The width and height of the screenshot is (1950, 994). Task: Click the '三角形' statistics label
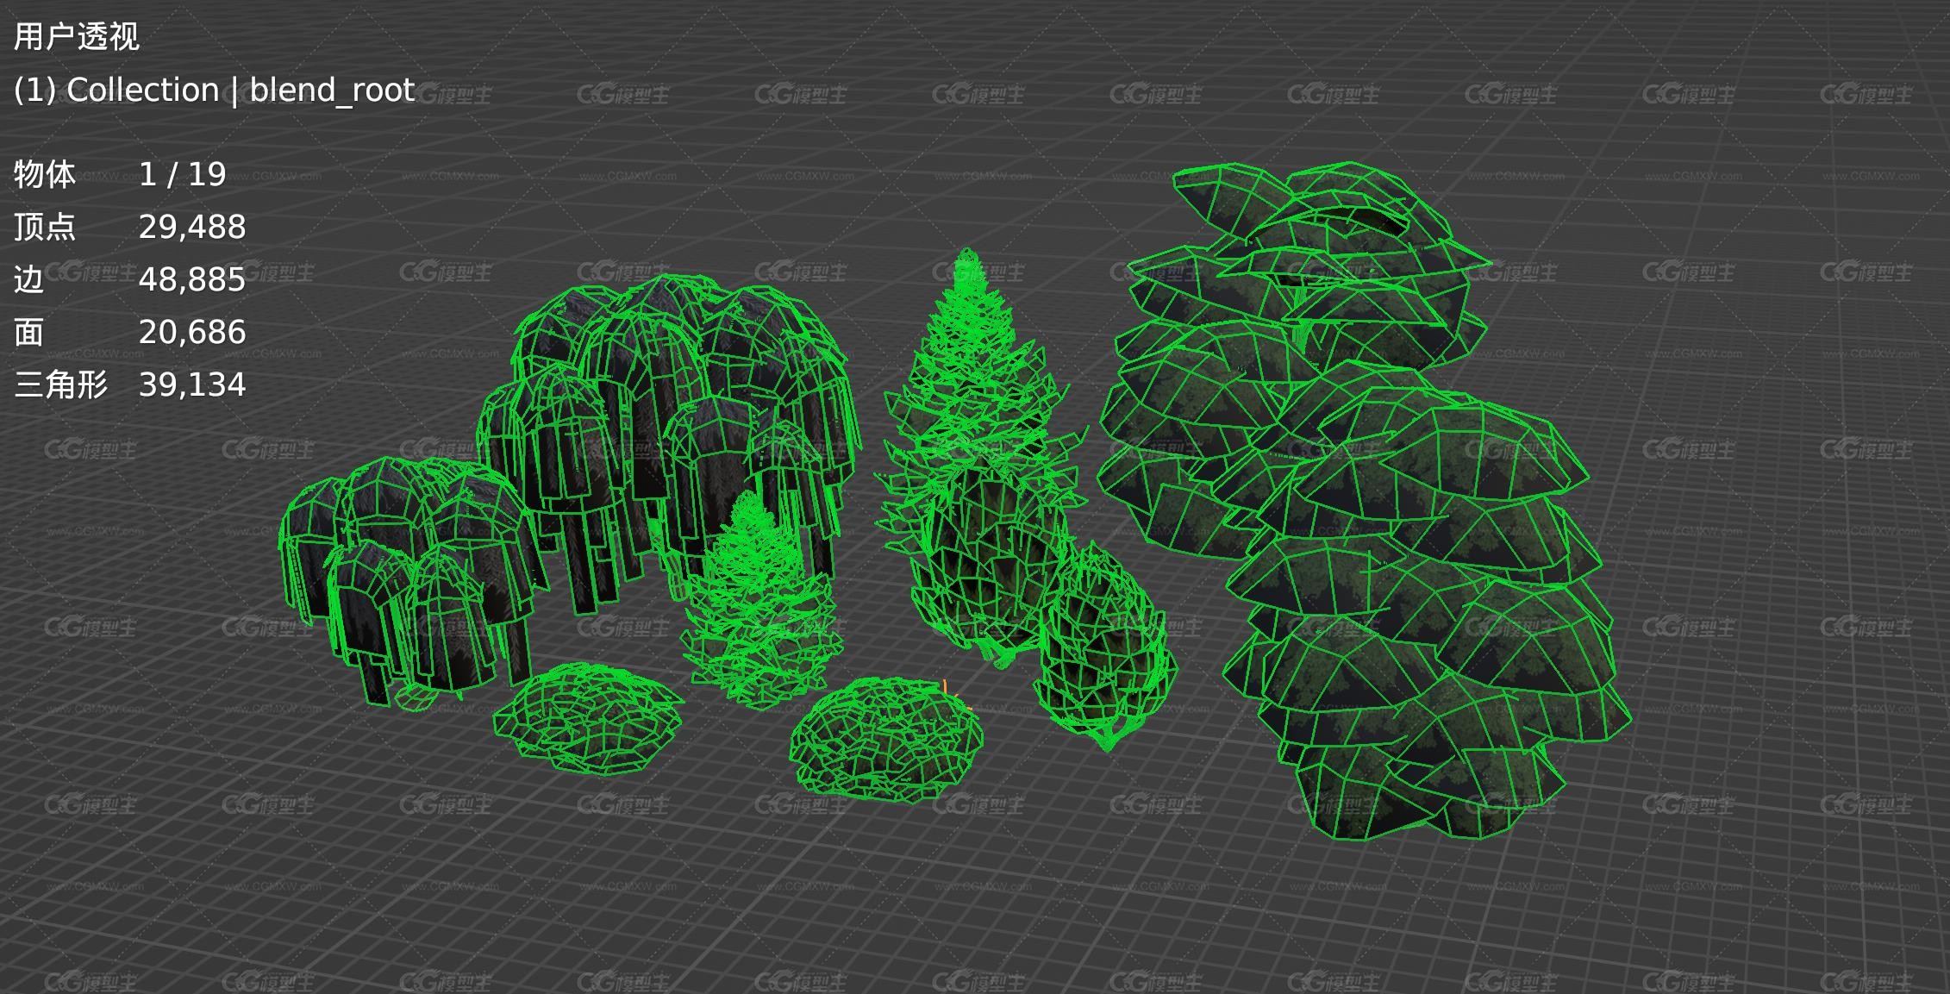60,384
